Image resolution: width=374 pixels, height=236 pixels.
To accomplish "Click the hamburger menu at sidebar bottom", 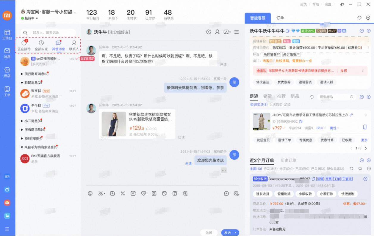I will tap(7, 229).
